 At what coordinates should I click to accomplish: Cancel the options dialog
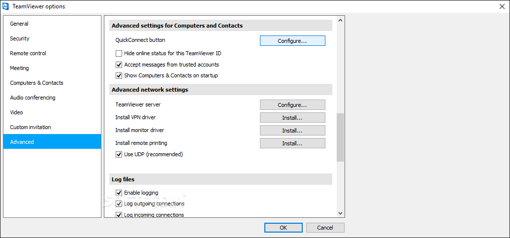pyautogui.click(x=325, y=228)
